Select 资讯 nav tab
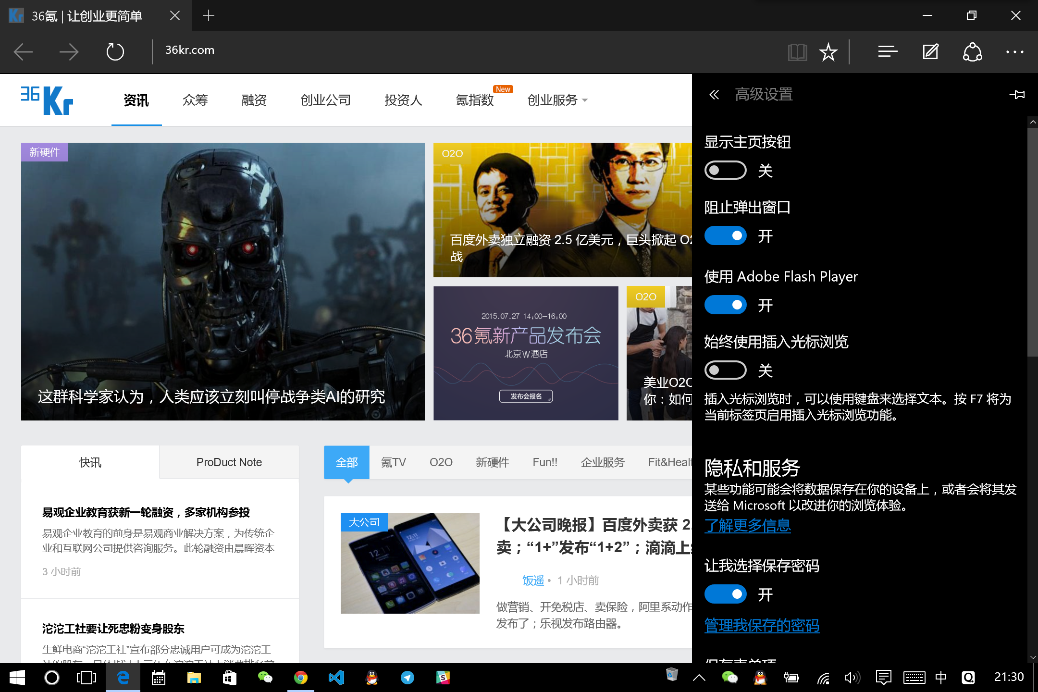This screenshot has height=692, width=1038. (136, 100)
